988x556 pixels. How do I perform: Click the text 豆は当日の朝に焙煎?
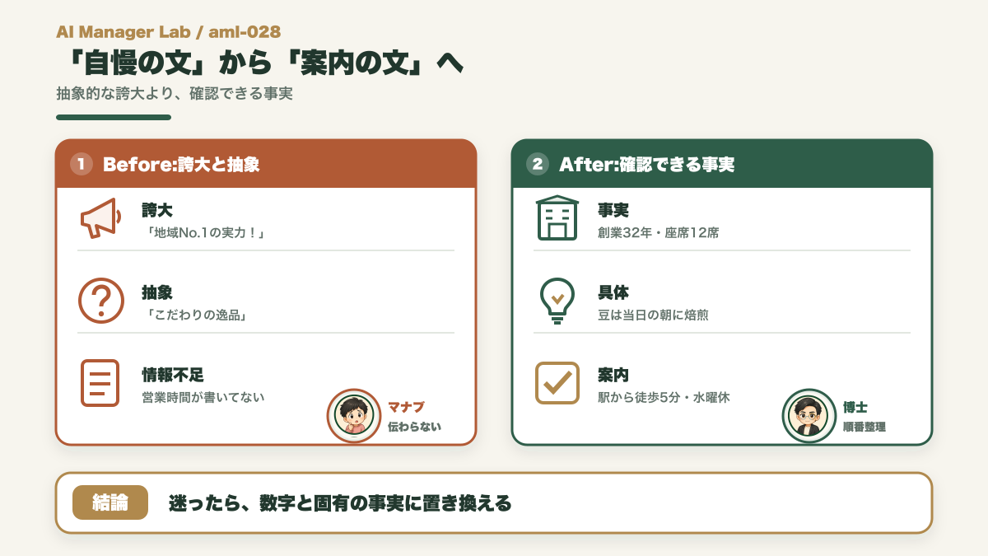(654, 315)
